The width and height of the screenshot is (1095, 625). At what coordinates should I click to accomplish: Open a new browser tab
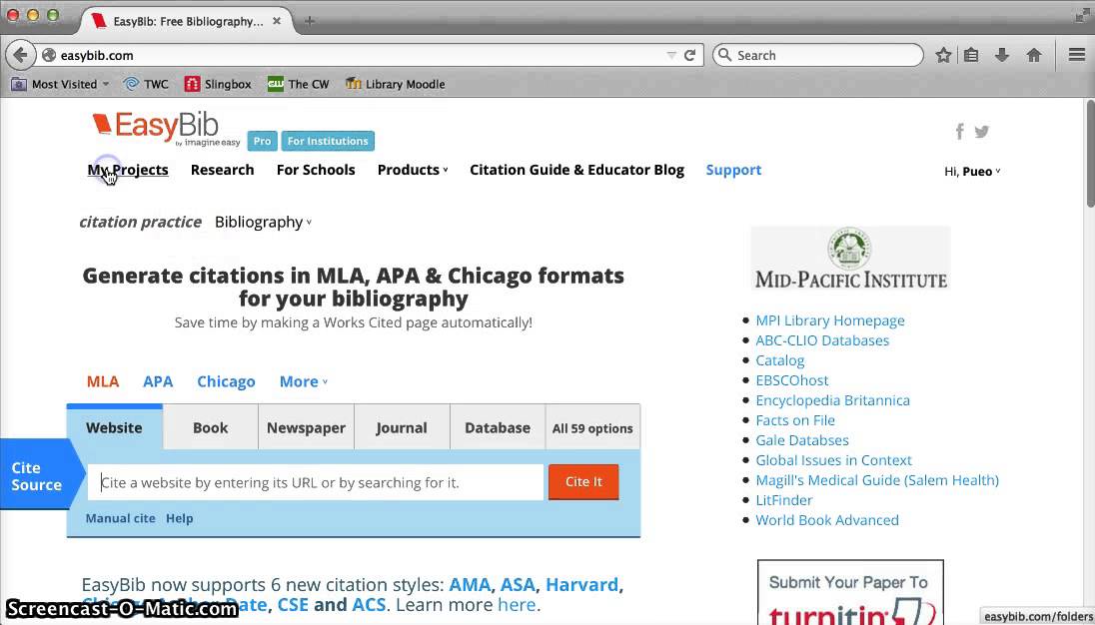310,21
